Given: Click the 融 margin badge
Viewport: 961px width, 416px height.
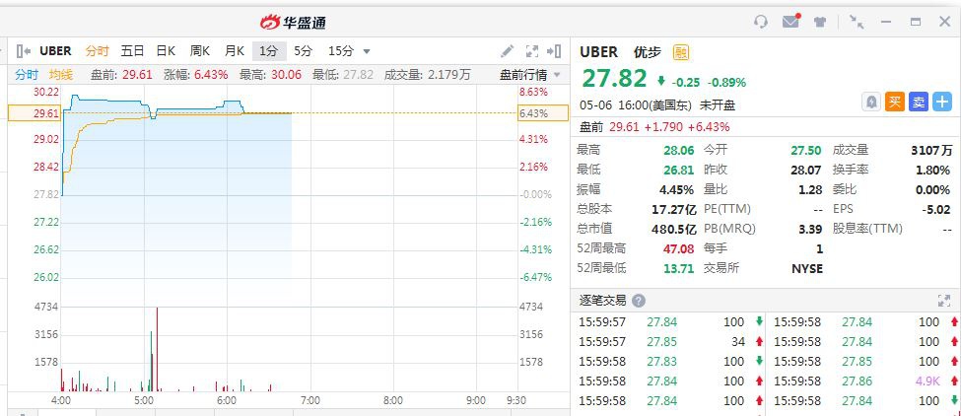Looking at the screenshot, I should [681, 52].
